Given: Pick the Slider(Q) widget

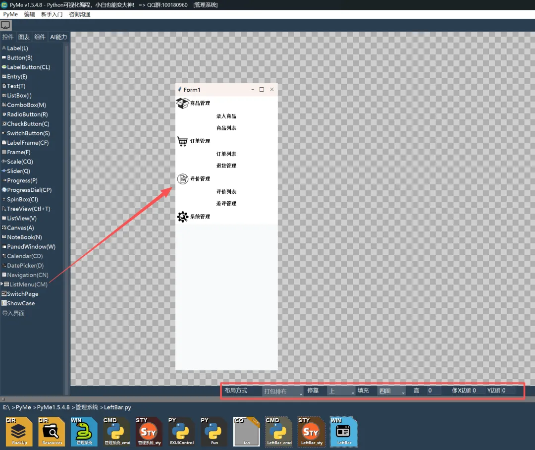Looking at the screenshot, I should coord(16,171).
